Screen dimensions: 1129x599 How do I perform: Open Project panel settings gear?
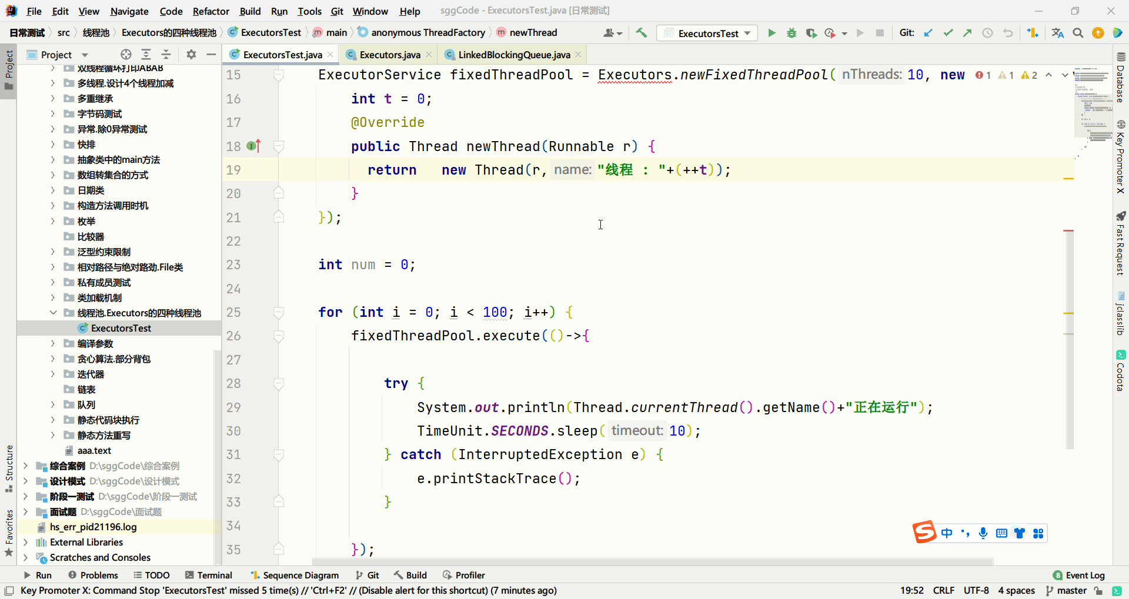(191, 55)
